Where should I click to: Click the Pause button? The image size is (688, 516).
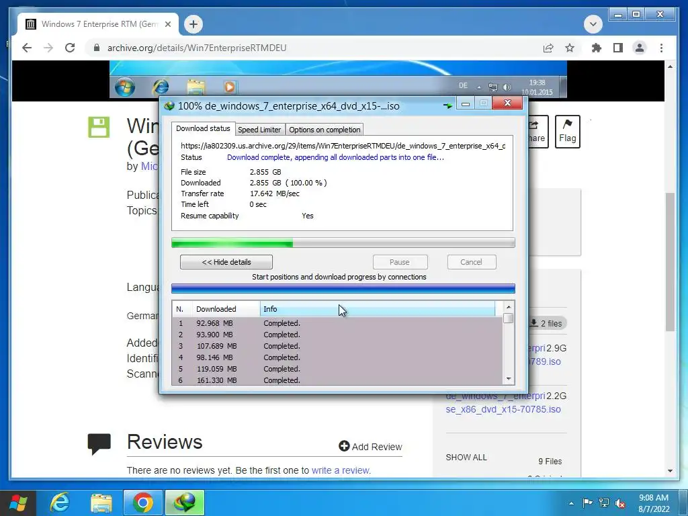(400, 262)
